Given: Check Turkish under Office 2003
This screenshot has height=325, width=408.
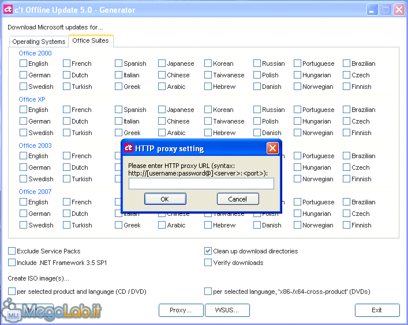Looking at the screenshot, I should tap(66, 178).
